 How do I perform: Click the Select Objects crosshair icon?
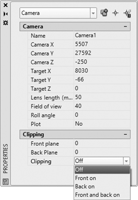(x=115, y=13)
